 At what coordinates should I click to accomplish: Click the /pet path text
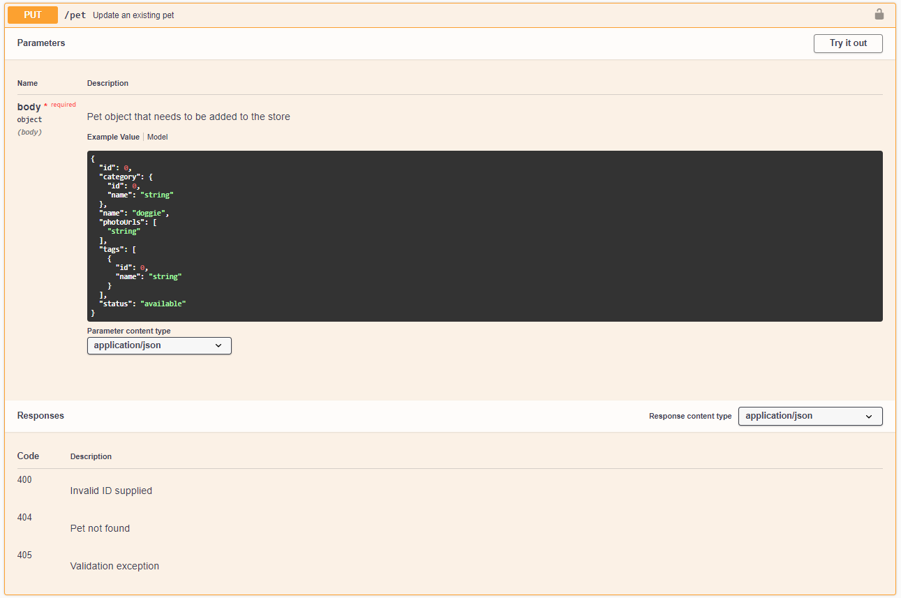point(75,15)
